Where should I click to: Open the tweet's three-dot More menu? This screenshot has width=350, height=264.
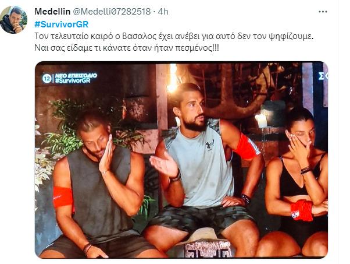[323, 12]
